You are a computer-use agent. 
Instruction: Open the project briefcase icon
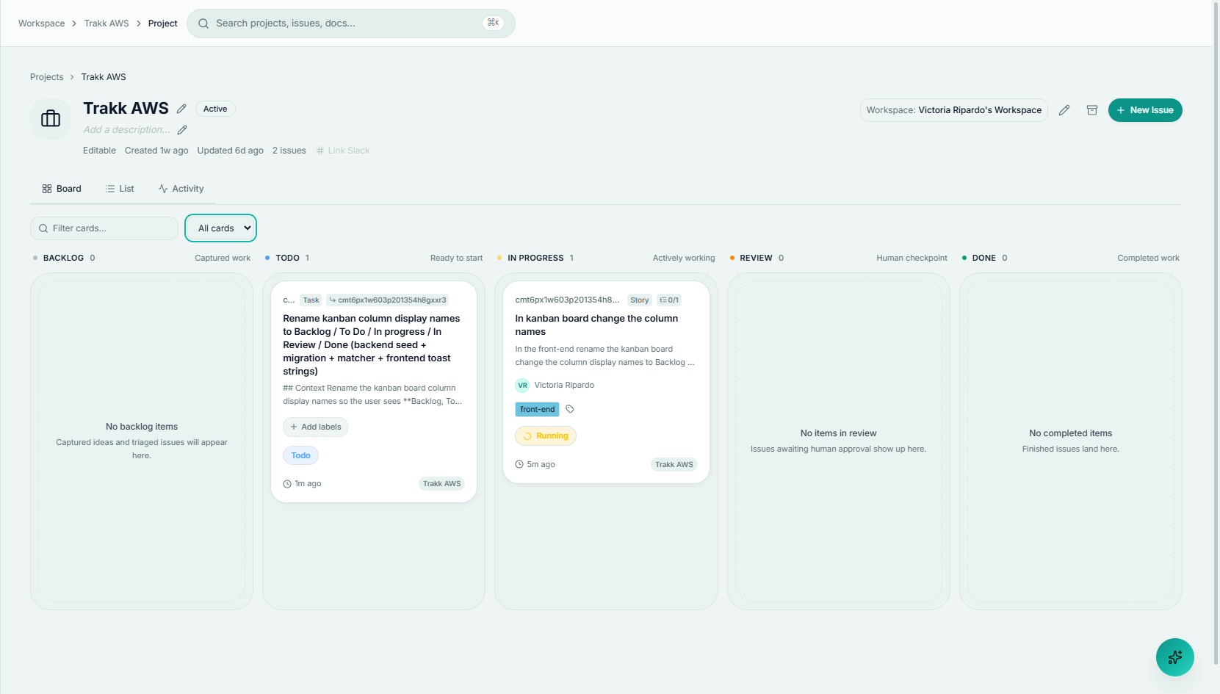(51, 118)
